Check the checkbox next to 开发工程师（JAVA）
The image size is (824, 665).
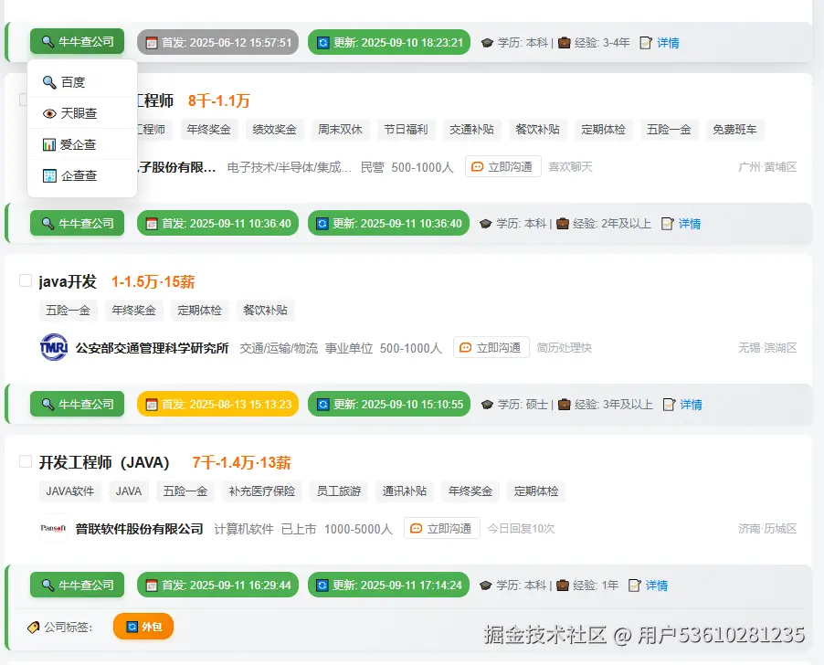point(26,462)
